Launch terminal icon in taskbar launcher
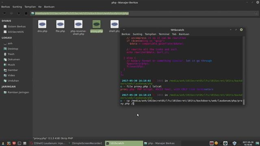The image size is (260, 146). click(x=19, y=143)
